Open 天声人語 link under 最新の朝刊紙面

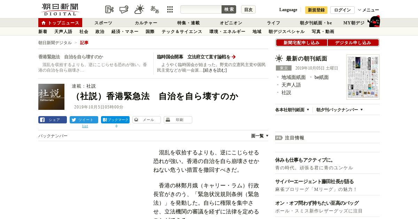pos(291,85)
